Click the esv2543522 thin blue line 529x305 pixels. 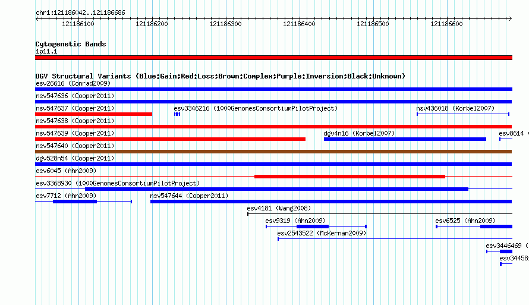click(x=395, y=239)
